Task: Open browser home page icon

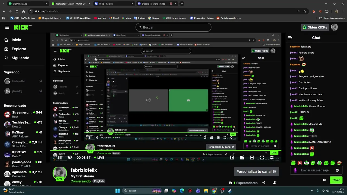Action: pos(24,11)
